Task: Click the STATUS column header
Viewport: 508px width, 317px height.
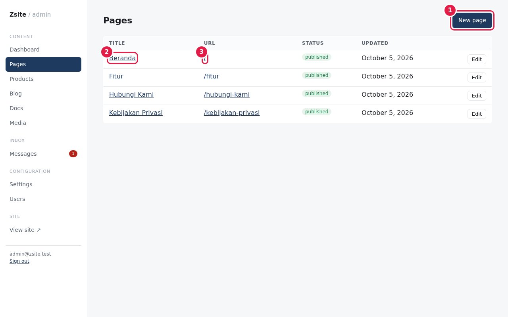Action: 313,43
